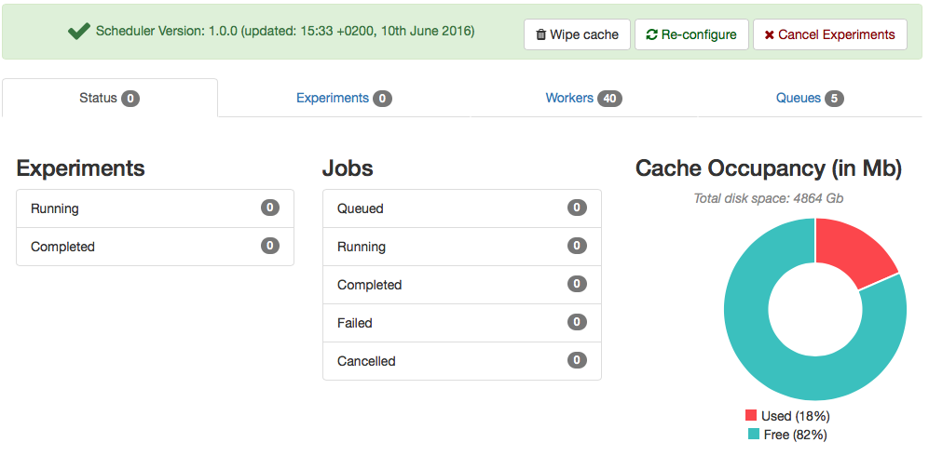
Task: Click the green checkmark status icon
Action: click(x=78, y=32)
